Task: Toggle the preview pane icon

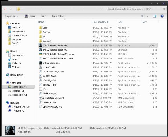Action: tap(154, 16)
